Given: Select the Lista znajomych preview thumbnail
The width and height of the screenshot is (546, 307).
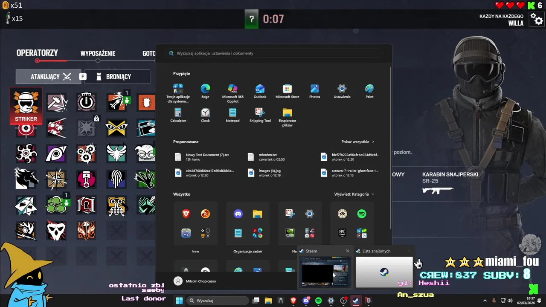Looking at the screenshot, I should tap(384, 271).
